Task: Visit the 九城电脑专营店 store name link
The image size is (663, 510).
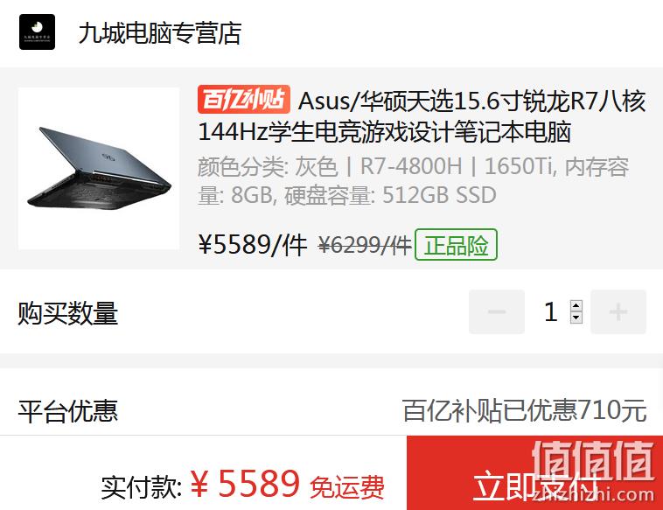Action: tap(160, 33)
